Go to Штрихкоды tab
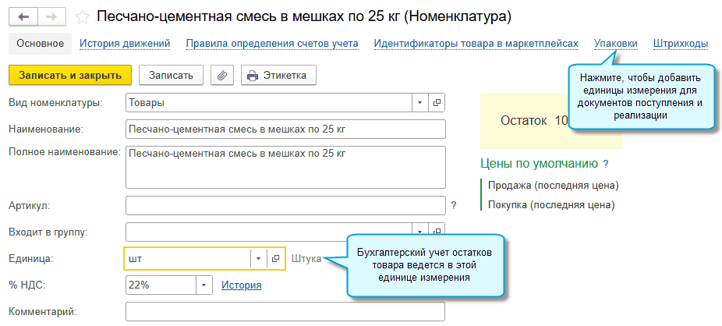This screenshot has height=326, width=722. point(681,44)
